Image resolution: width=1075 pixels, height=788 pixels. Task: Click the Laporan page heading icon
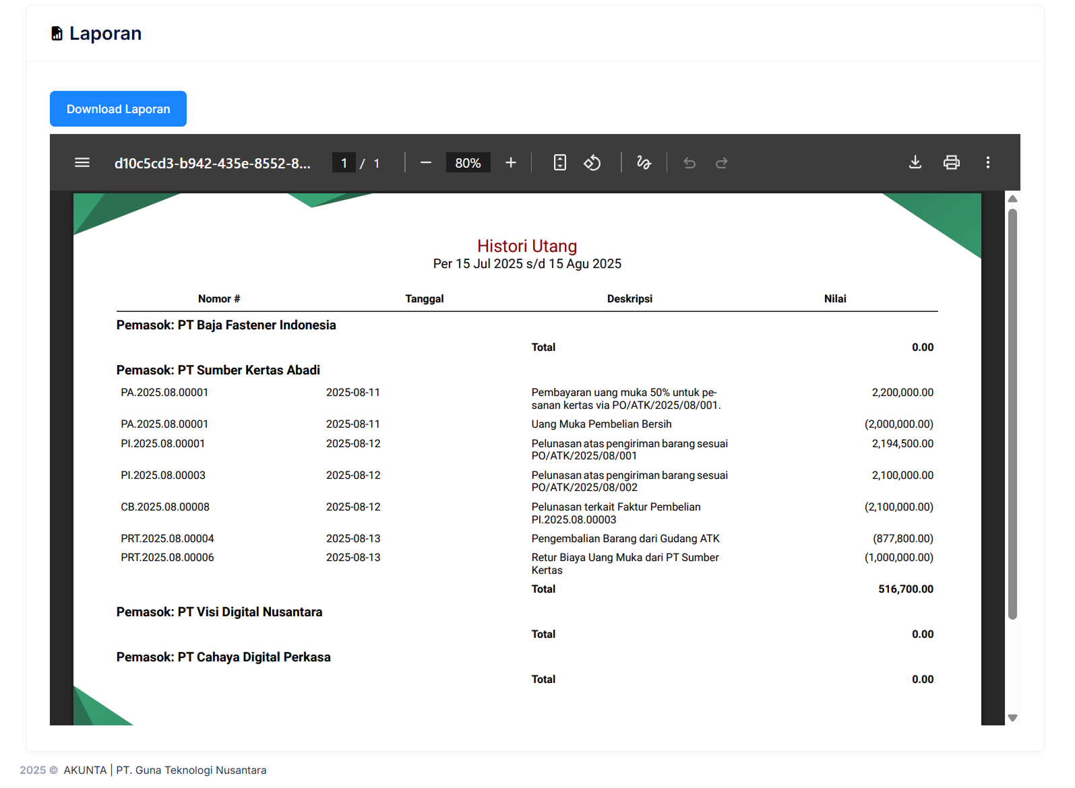[57, 34]
